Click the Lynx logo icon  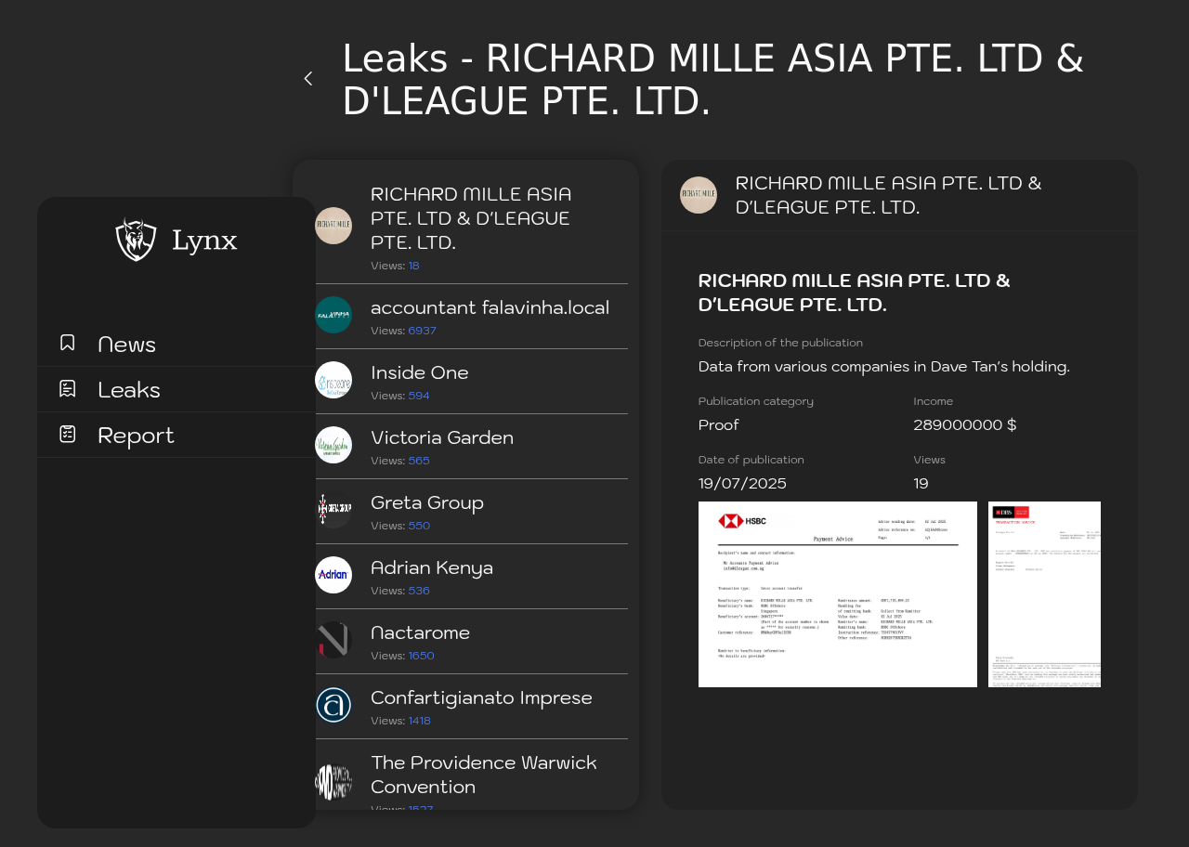coord(137,240)
